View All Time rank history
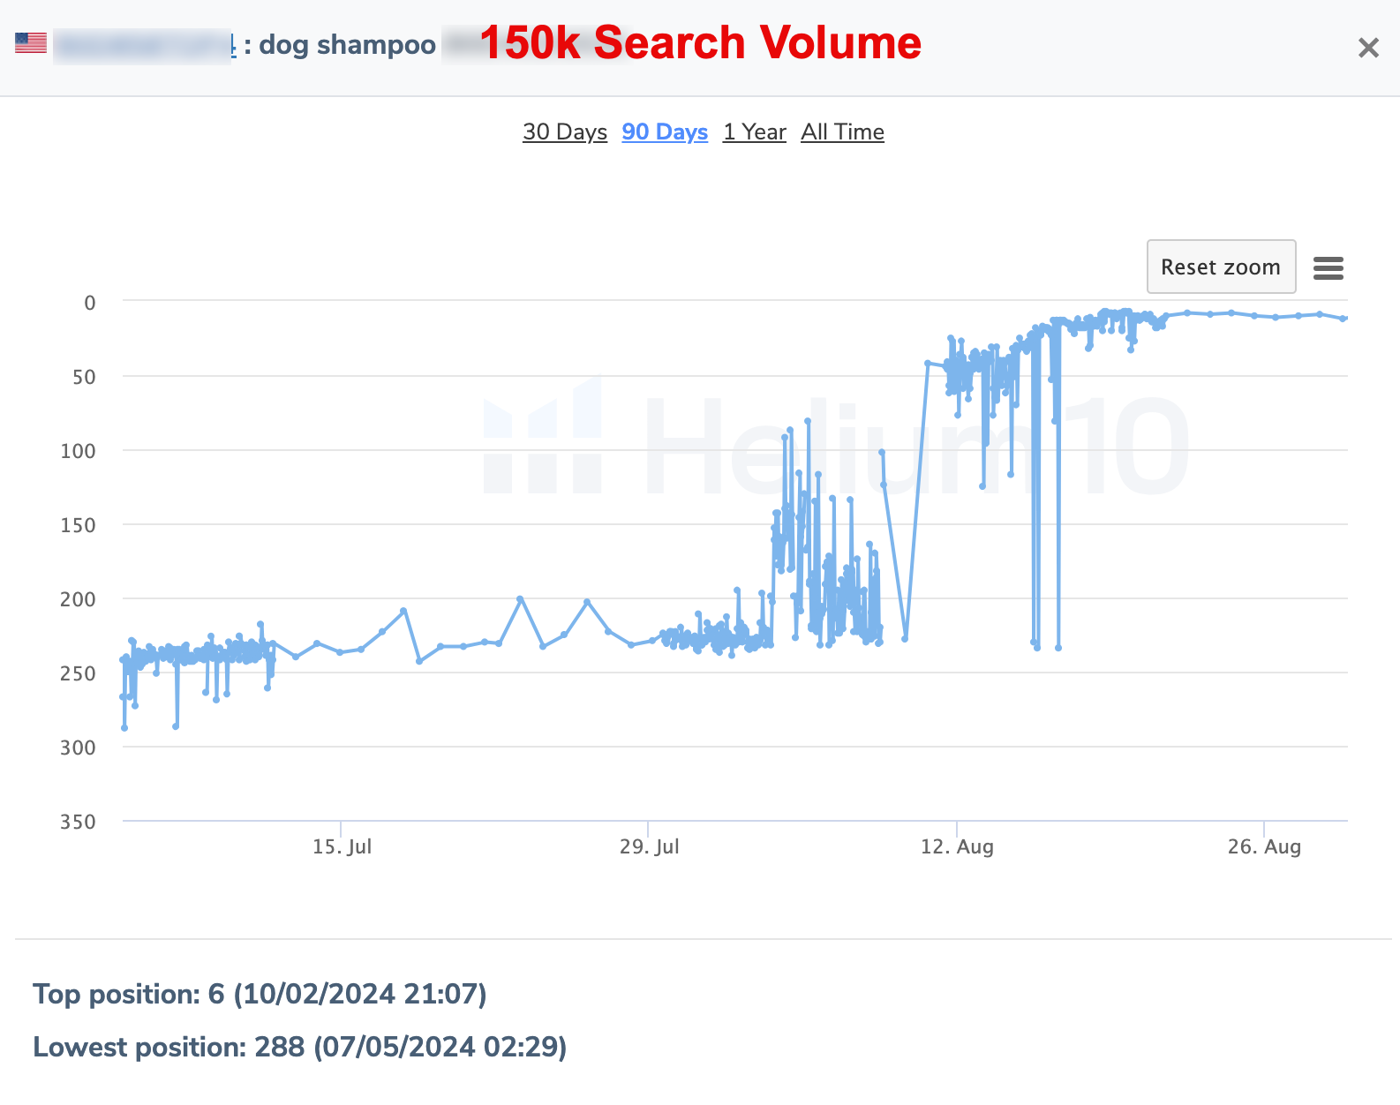The height and width of the screenshot is (1105, 1400). tap(842, 132)
